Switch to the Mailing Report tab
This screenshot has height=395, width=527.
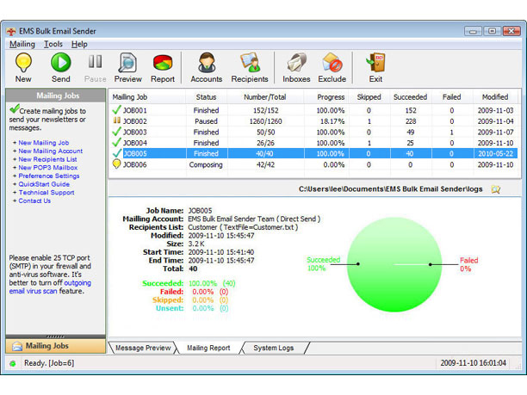(208, 348)
